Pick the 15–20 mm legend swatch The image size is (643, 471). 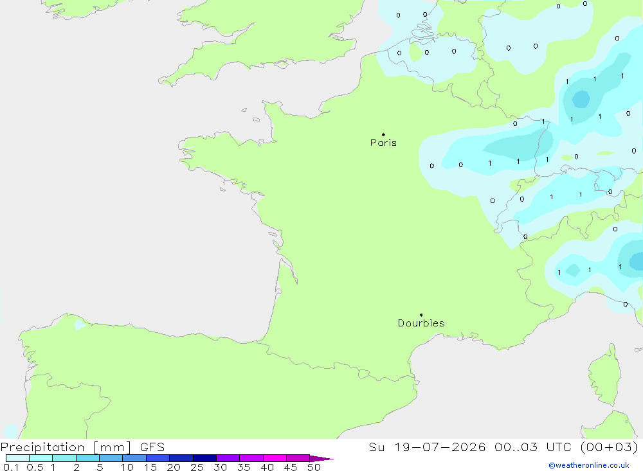click(x=158, y=458)
